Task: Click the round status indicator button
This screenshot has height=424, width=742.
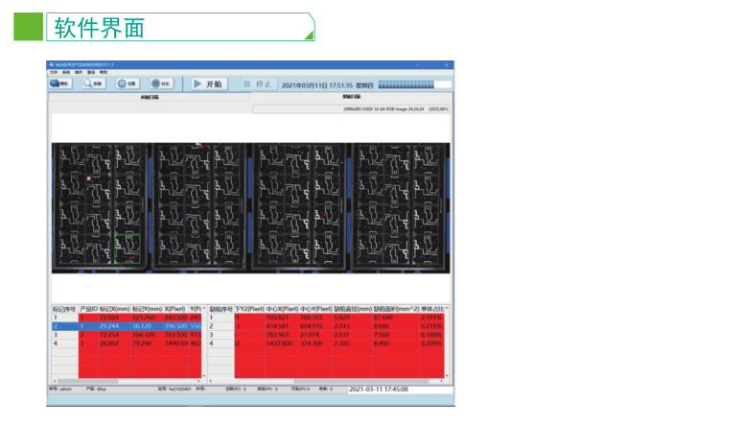Action: click(161, 83)
